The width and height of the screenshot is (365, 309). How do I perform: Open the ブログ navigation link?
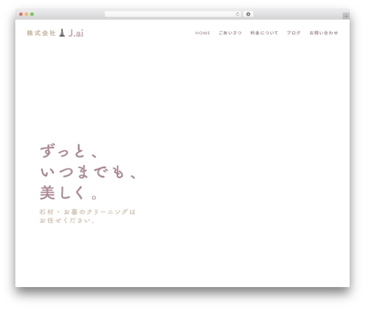pos(293,33)
